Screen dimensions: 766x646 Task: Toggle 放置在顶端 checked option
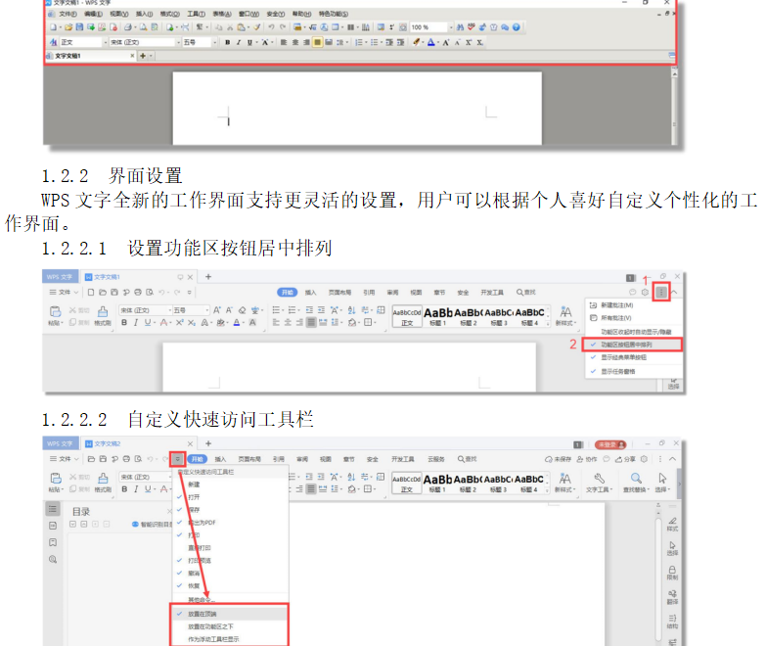203,613
